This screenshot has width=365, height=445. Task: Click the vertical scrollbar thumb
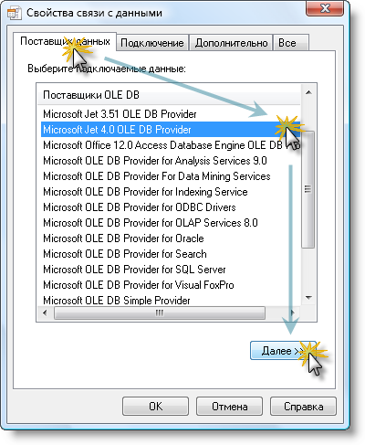pos(308,189)
